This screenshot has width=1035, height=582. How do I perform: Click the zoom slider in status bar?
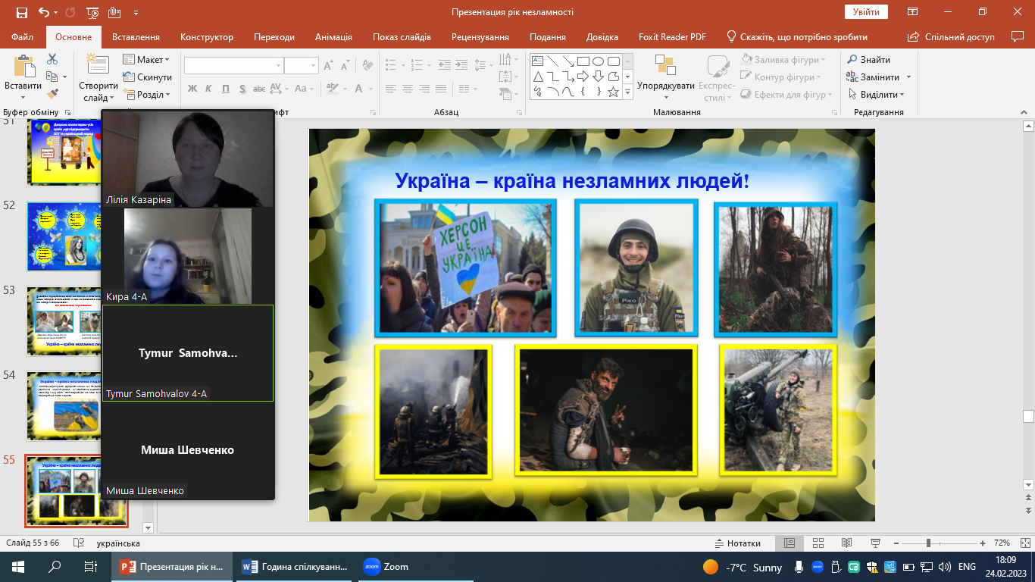click(x=928, y=543)
